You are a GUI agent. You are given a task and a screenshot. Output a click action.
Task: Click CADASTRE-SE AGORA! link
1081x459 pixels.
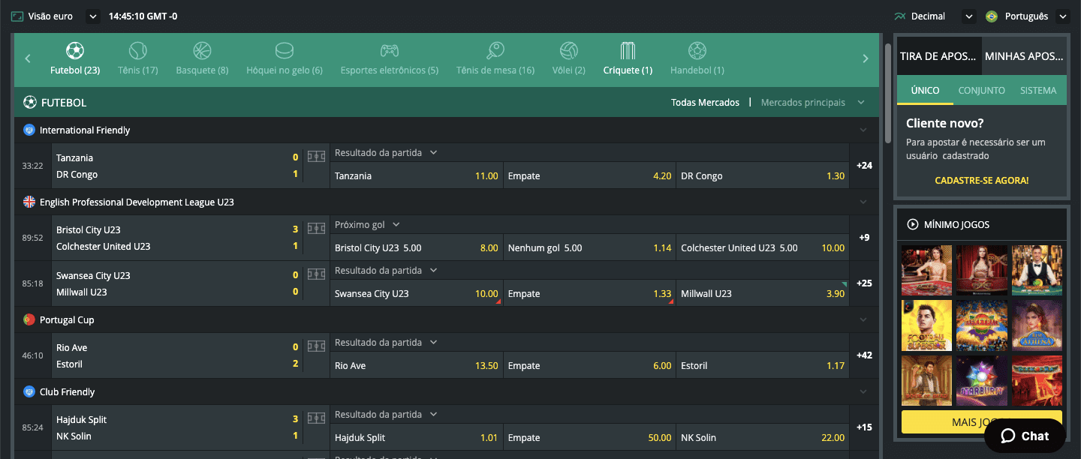point(981,181)
